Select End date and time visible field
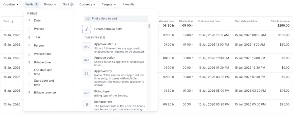 [43, 72]
